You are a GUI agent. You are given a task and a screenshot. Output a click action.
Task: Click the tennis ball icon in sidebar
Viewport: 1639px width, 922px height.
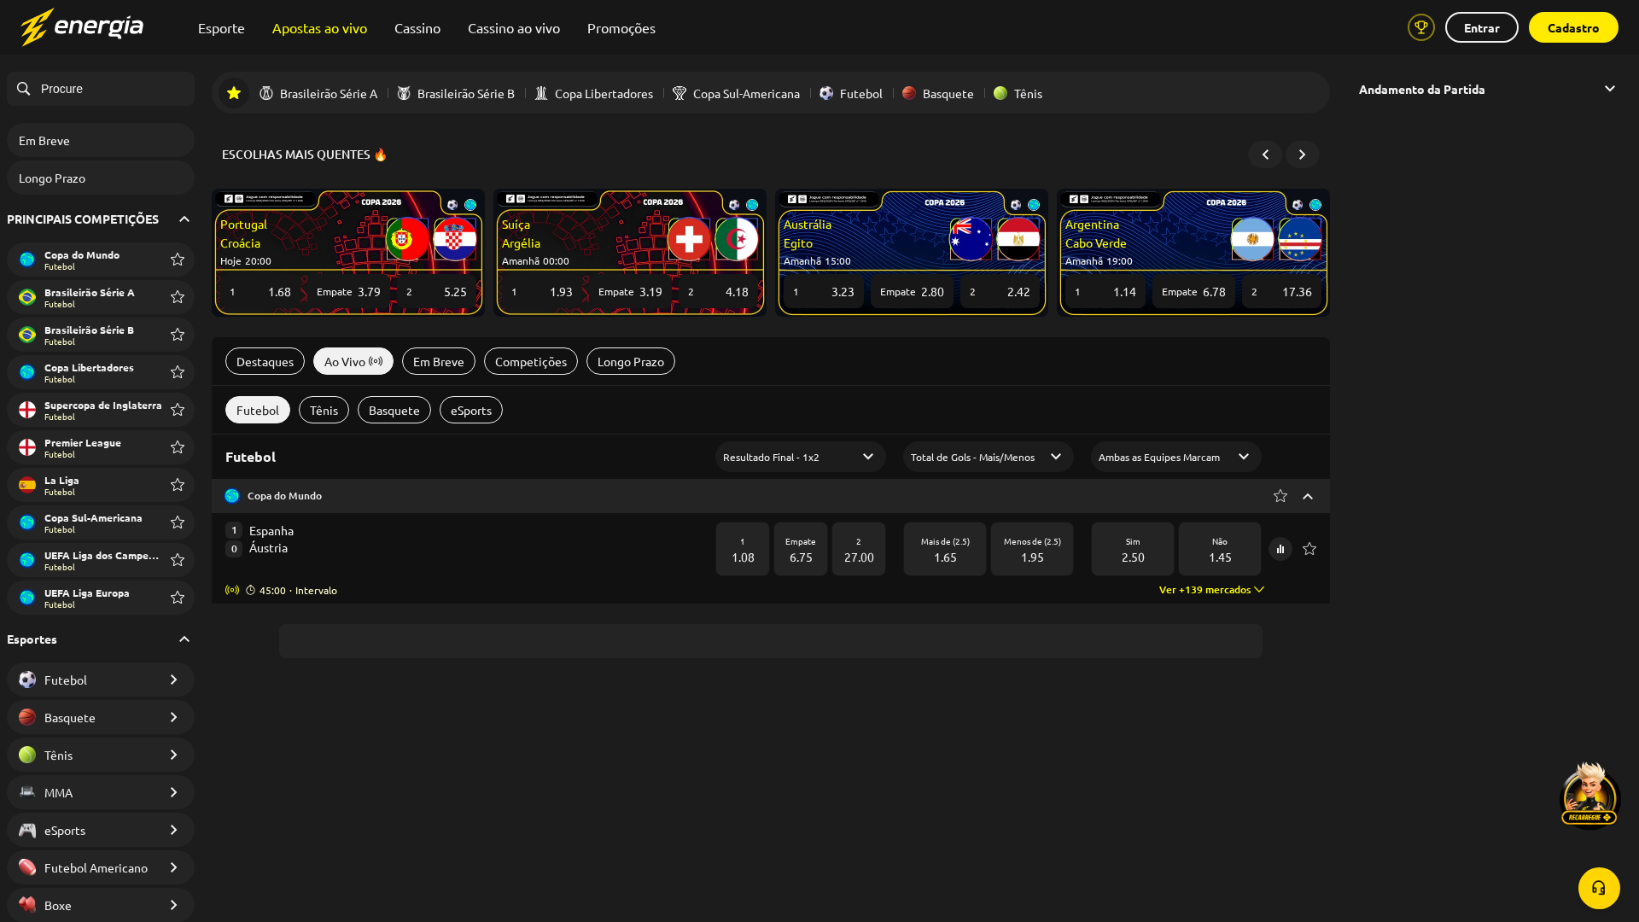tap(27, 755)
